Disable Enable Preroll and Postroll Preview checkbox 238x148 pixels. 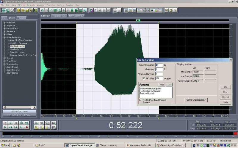(x=140, y=100)
